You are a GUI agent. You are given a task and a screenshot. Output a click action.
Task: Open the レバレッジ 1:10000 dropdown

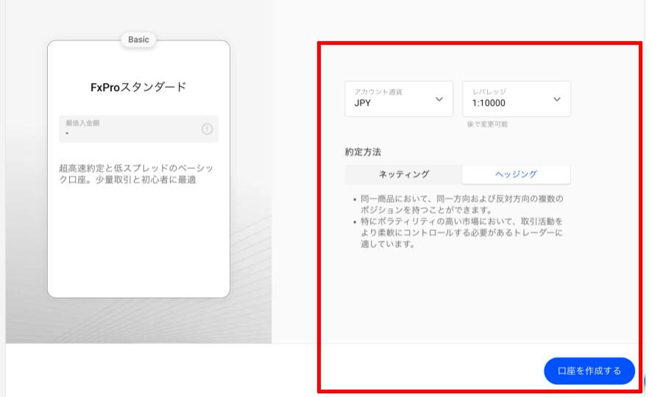click(x=517, y=99)
